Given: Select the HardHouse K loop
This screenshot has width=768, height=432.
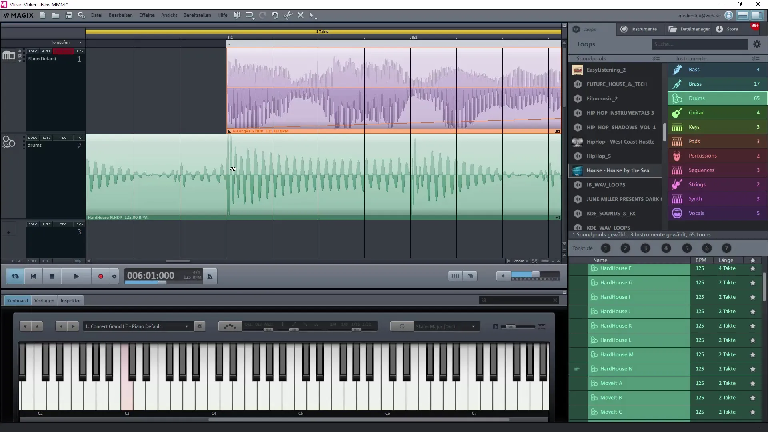Looking at the screenshot, I should coord(639,326).
